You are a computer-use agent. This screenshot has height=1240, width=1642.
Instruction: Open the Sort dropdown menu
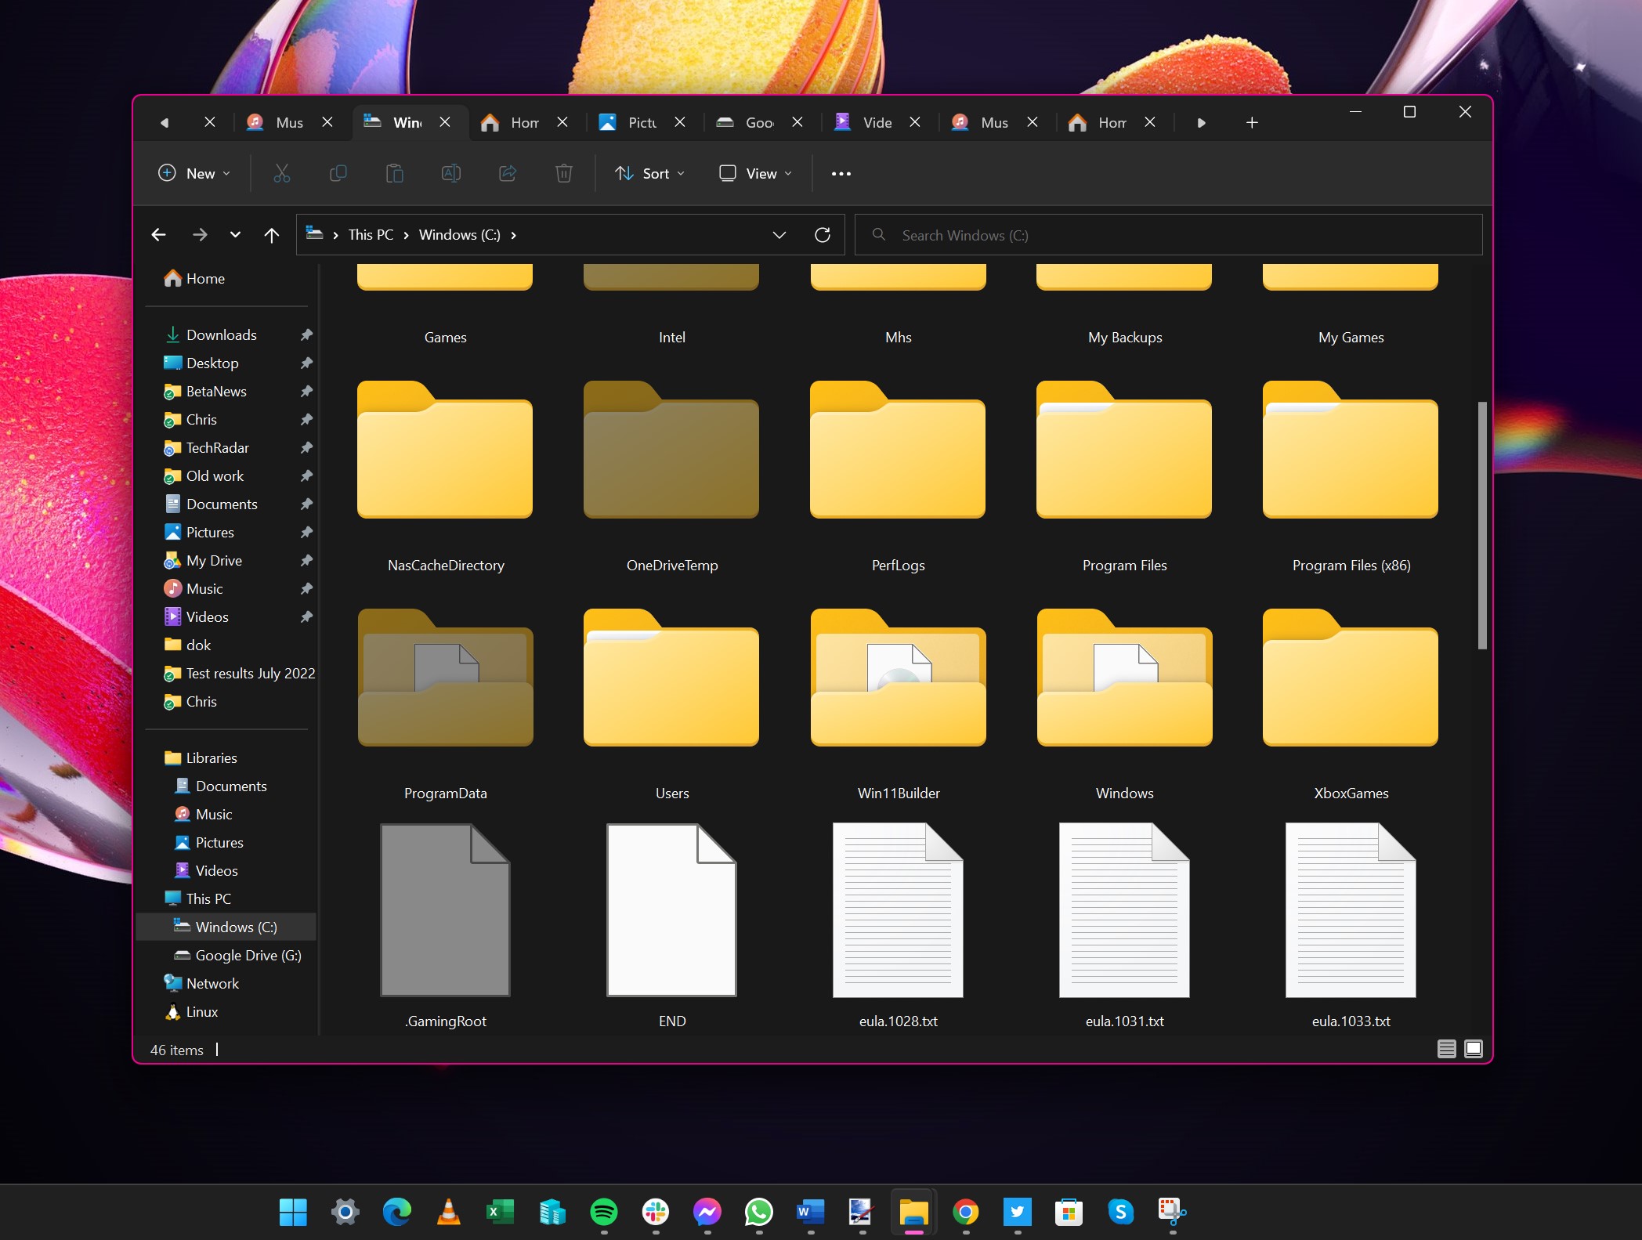point(649,173)
